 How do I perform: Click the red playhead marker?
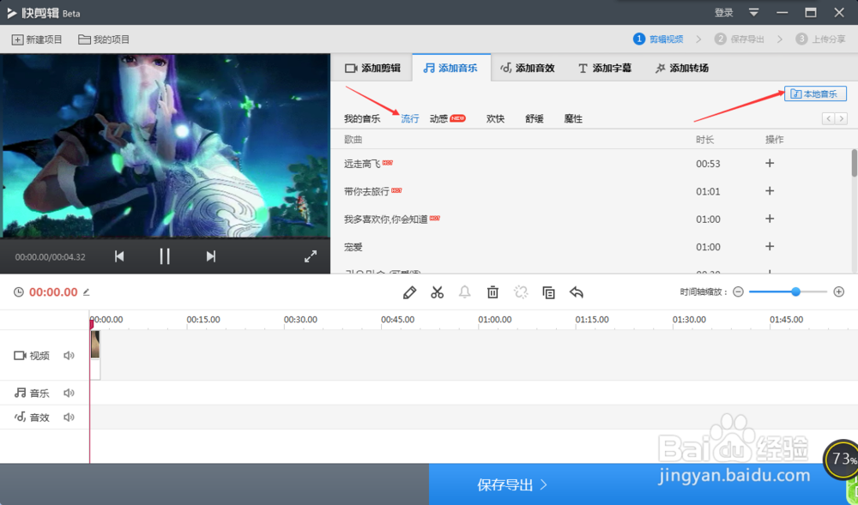[91, 324]
